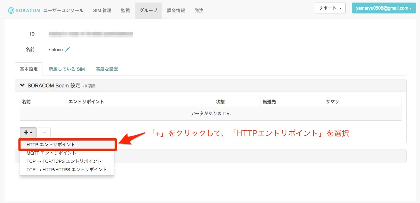Click the SORACOM logo
420x203 pixels.
click(x=24, y=11)
